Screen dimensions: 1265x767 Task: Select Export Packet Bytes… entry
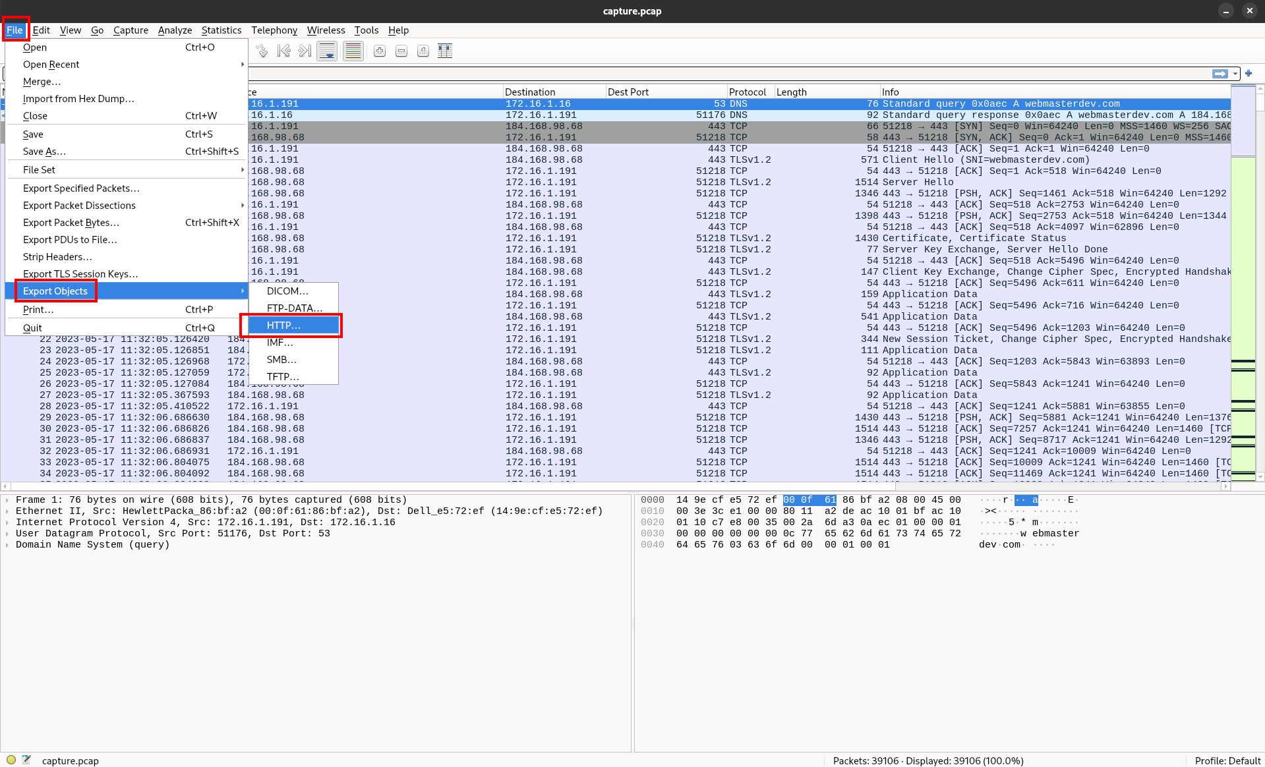click(127, 223)
